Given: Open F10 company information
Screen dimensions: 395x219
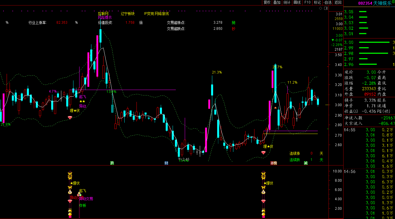Looking at the screenshot, I should click(x=307, y=3).
